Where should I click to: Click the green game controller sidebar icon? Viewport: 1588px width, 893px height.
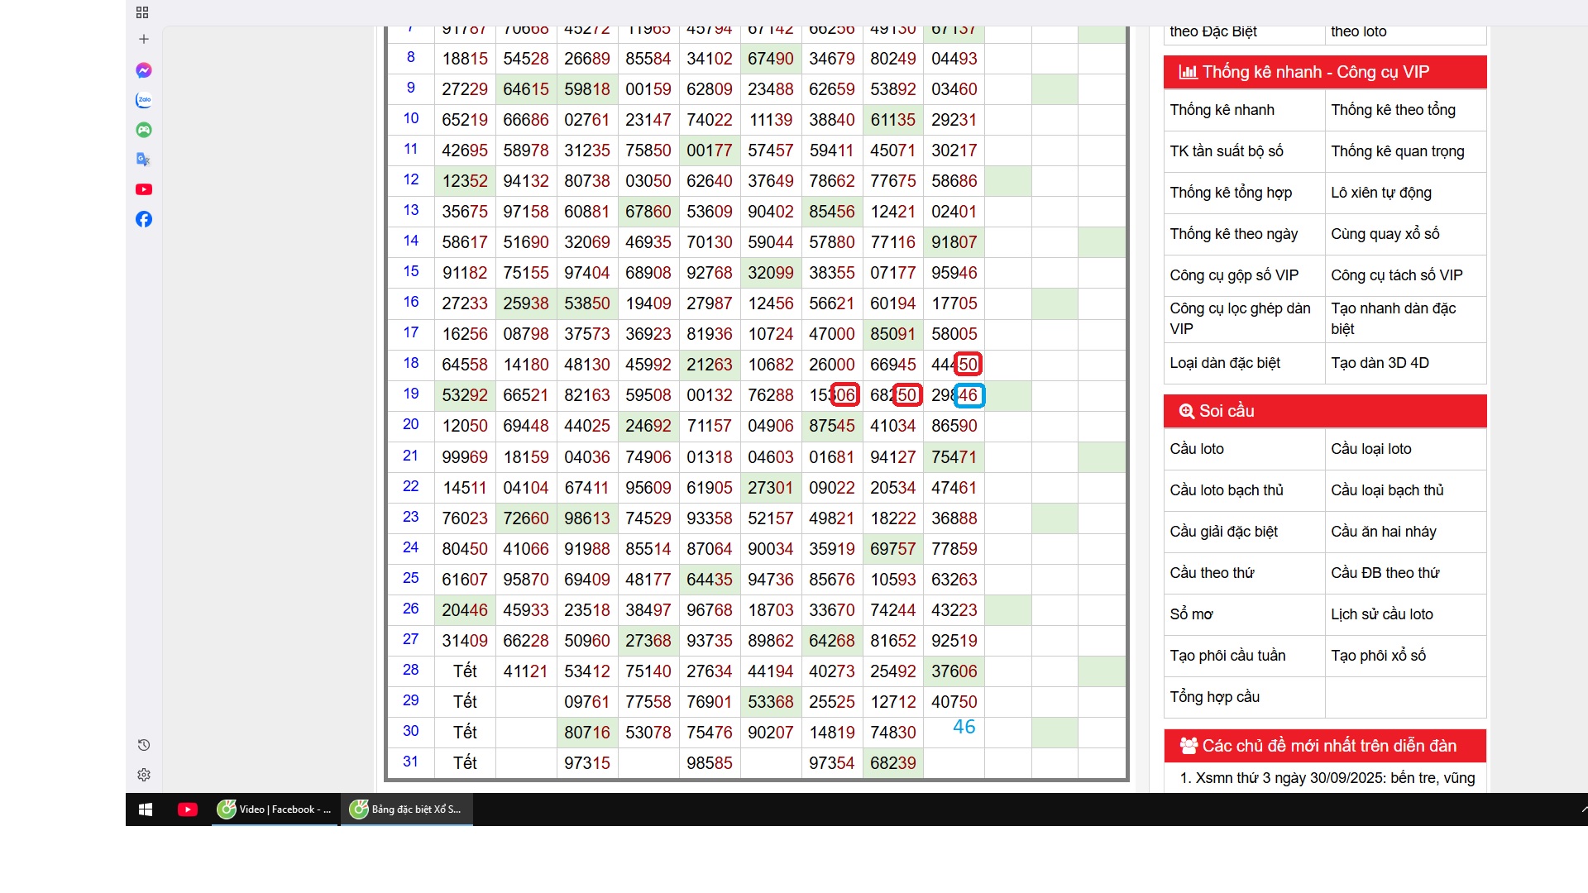coord(144,130)
